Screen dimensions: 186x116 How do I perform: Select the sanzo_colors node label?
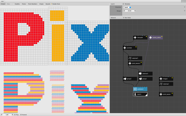pos(157,38)
